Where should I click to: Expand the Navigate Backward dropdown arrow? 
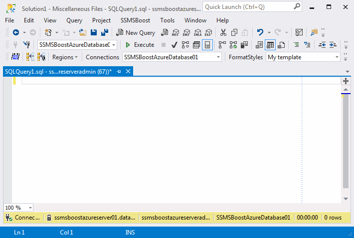[x=24, y=32]
